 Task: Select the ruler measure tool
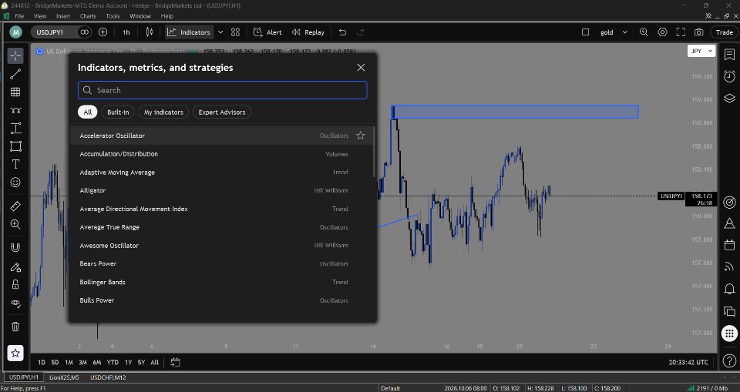(15, 206)
